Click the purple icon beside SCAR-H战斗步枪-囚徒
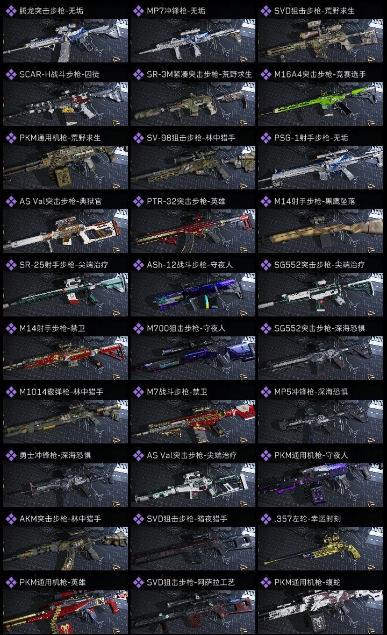Viewport: 387px width, 635px height. (x=11, y=74)
